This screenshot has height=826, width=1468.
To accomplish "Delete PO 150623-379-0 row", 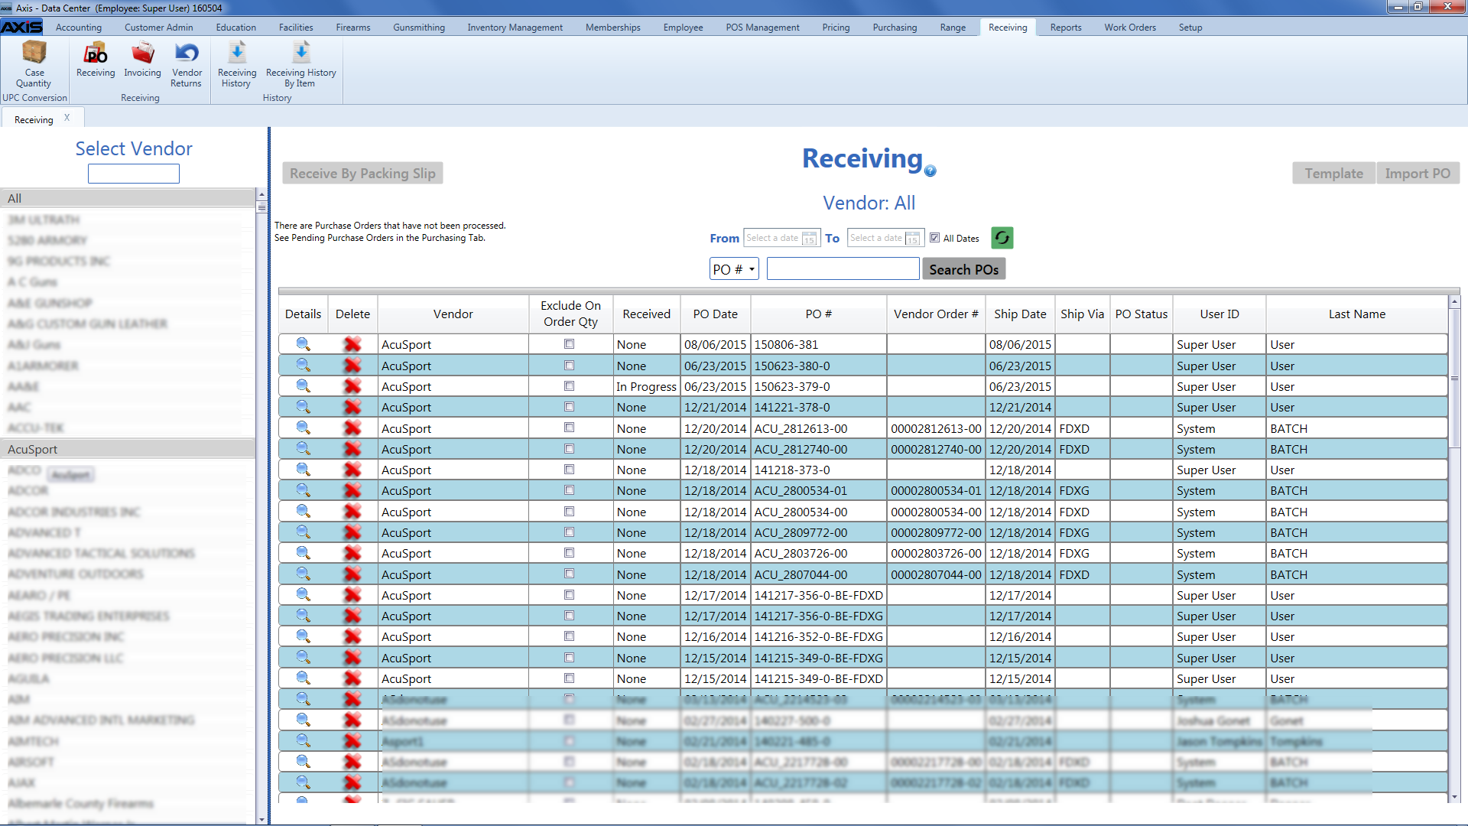I will [352, 386].
